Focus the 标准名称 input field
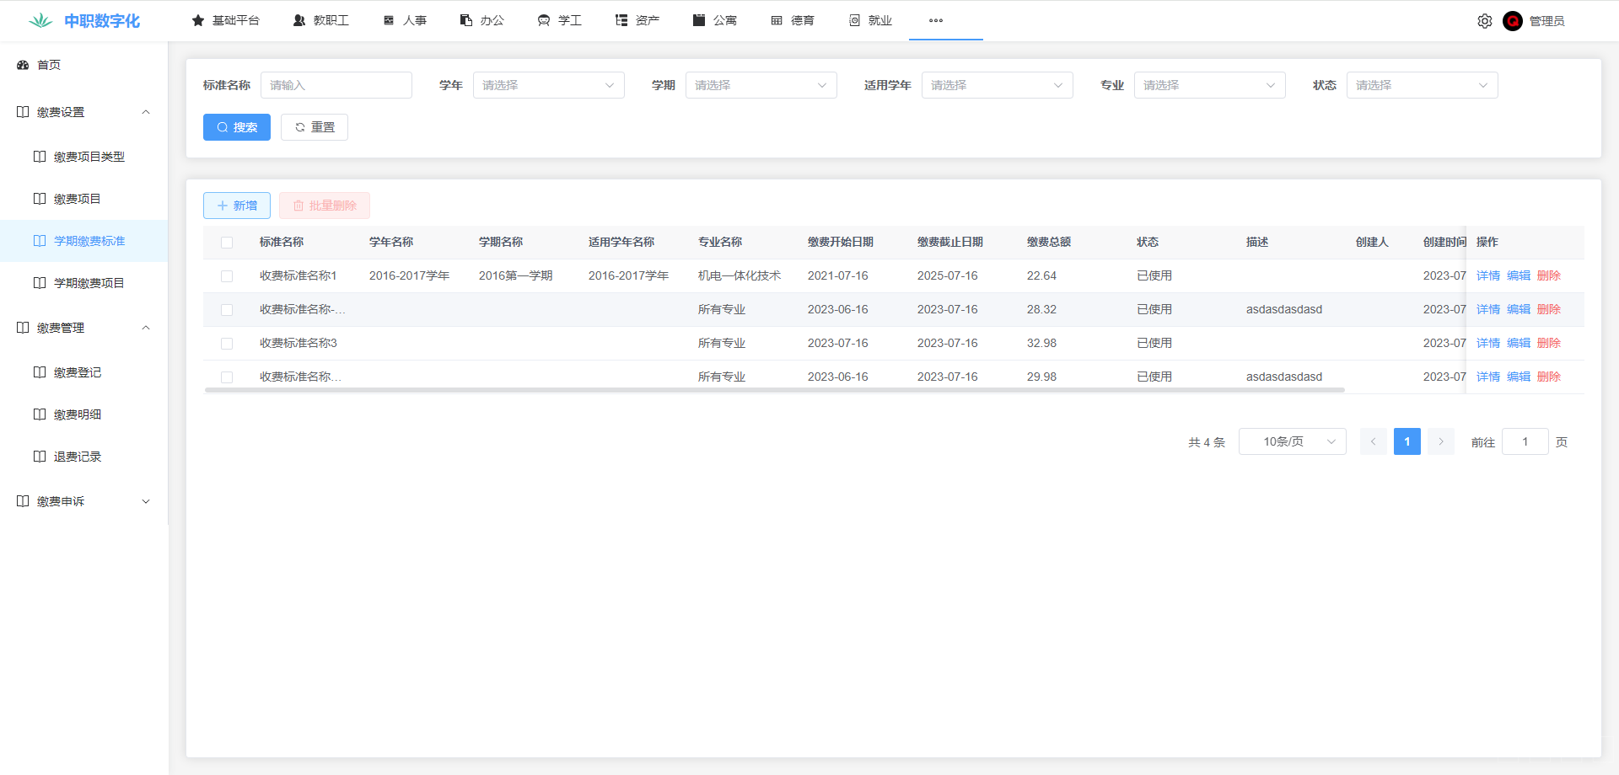The image size is (1619, 775). pos(336,85)
